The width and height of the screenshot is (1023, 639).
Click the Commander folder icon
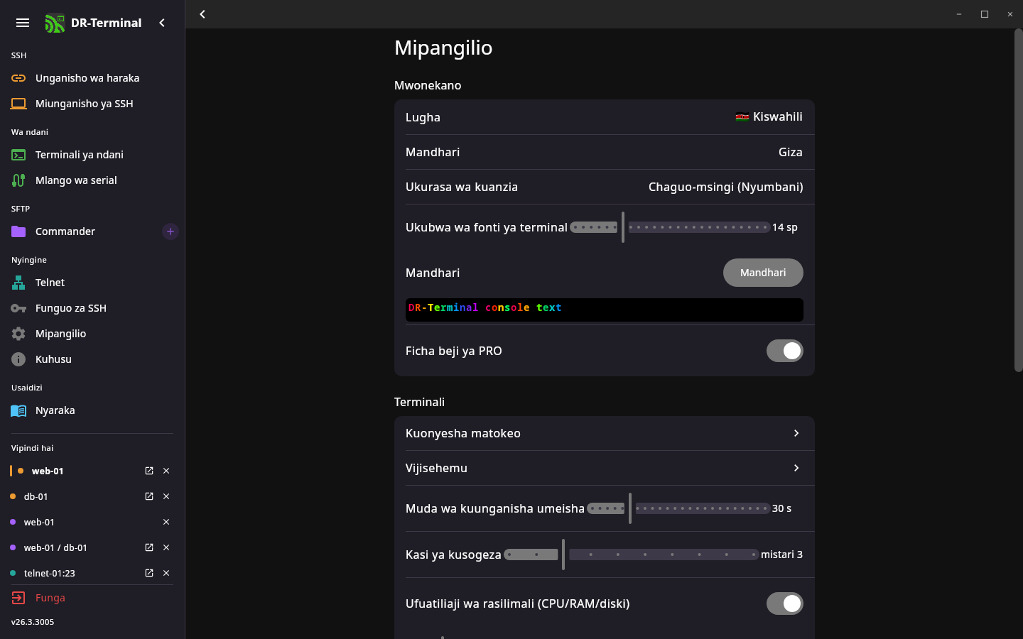[x=18, y=231]
